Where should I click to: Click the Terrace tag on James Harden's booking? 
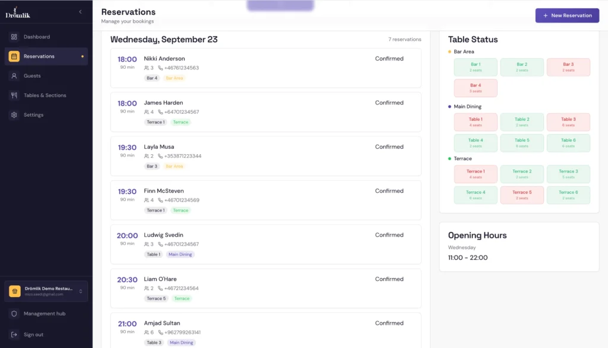coord(180,122)
